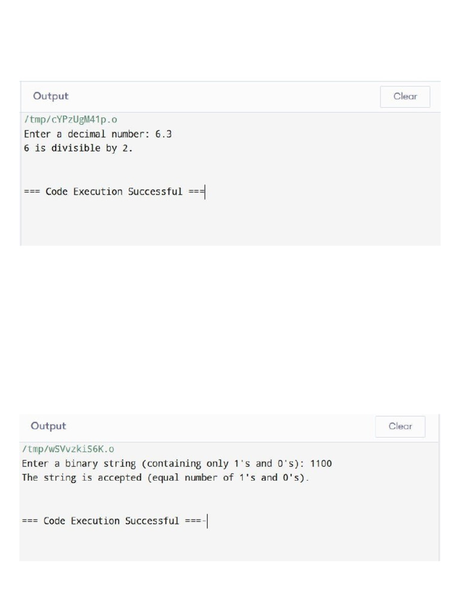Click the entered binary value 1100

(x=320, y=464)
